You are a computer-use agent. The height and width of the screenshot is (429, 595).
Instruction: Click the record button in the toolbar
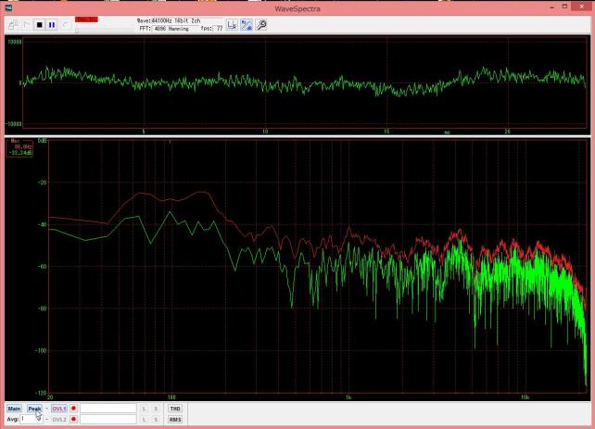coord(65,25)
